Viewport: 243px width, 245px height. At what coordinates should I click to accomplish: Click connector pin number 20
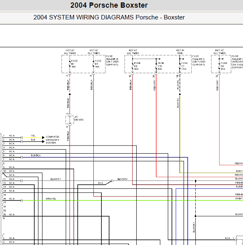[4, 214]
